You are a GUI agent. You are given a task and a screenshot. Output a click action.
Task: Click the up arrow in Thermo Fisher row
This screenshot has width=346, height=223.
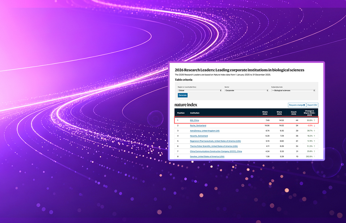pyautogui.click(x=315, y=146)
